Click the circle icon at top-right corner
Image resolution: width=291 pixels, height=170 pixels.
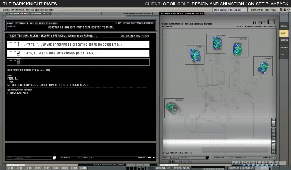pyautogui.click(x=288, y=10)
